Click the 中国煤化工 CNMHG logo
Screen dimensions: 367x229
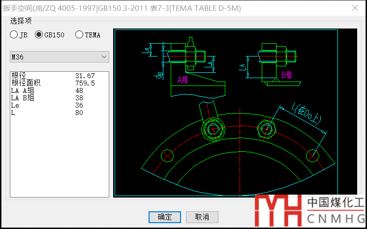pos(311,210)
